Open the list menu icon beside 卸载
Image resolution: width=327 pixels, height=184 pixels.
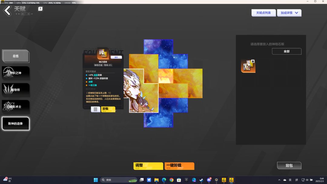click(95, 109)
